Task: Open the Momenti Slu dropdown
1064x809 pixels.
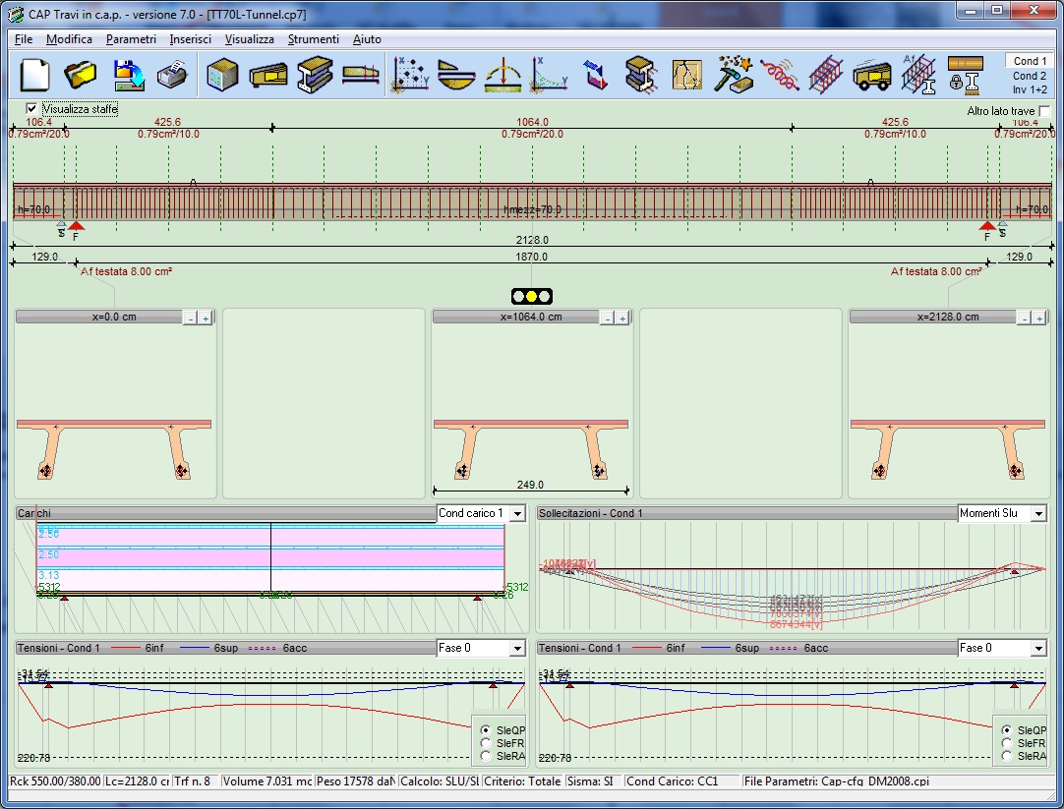Action: click(x=1038, y=513)
